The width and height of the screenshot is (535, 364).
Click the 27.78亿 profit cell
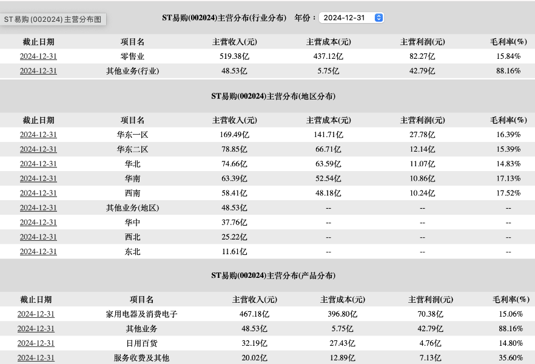click(422, 135)
